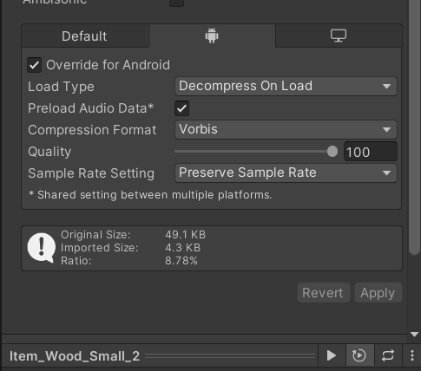Click the Quality slider handle

pyautogui.click(x=332, y=152)
